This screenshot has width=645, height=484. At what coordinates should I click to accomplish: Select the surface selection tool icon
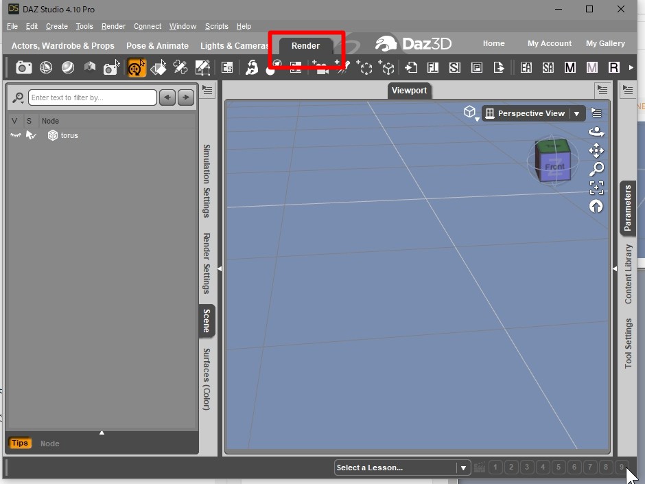159,68
